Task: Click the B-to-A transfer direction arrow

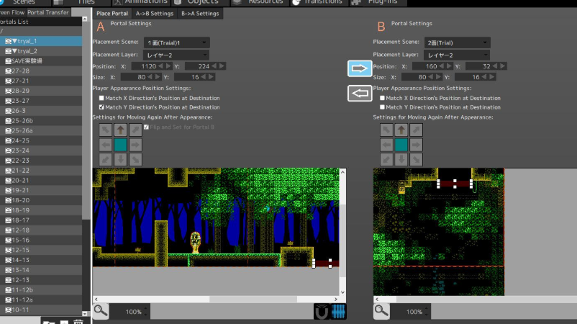Action: click(x=360, y=93)
